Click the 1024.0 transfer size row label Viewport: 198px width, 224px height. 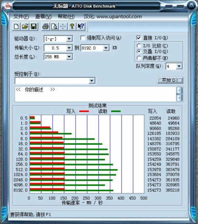tap(21, 175)
